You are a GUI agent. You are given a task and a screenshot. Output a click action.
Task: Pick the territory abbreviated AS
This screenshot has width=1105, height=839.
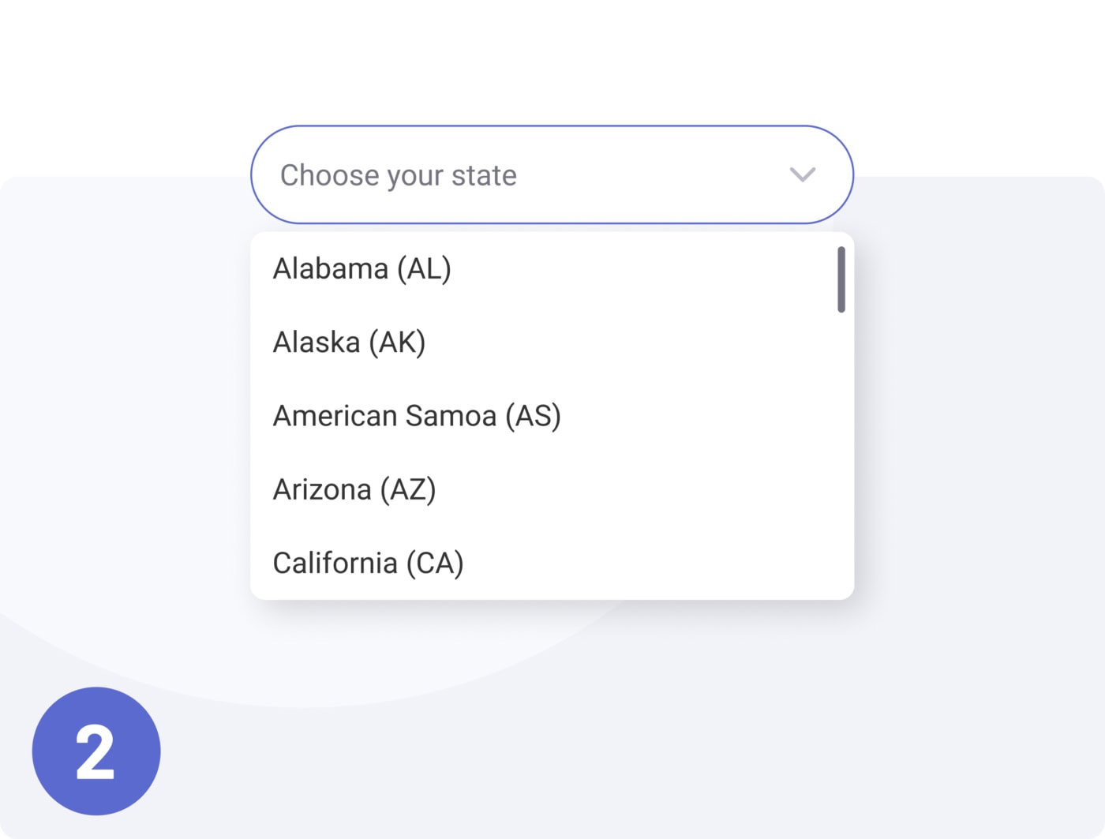coord(417,416)
